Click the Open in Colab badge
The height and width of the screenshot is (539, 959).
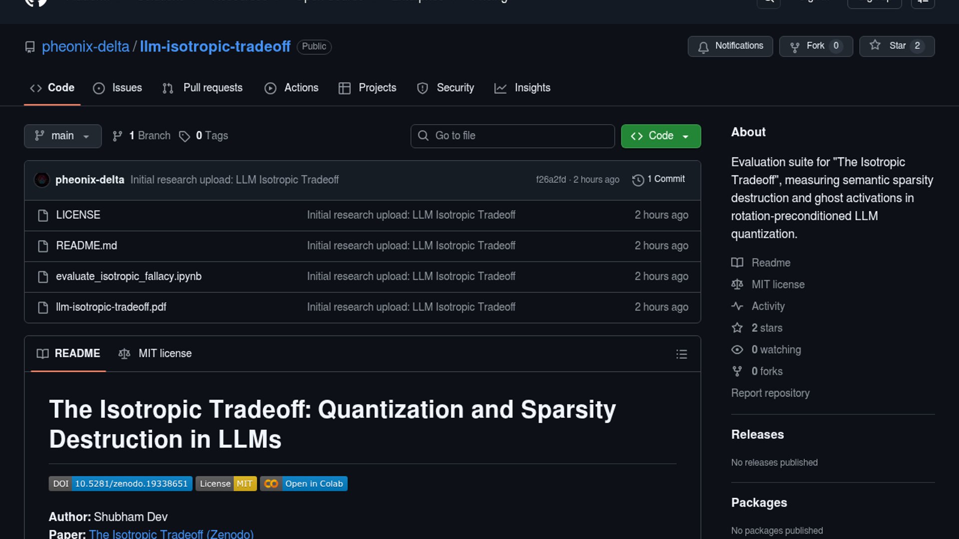tap(303, 484)
